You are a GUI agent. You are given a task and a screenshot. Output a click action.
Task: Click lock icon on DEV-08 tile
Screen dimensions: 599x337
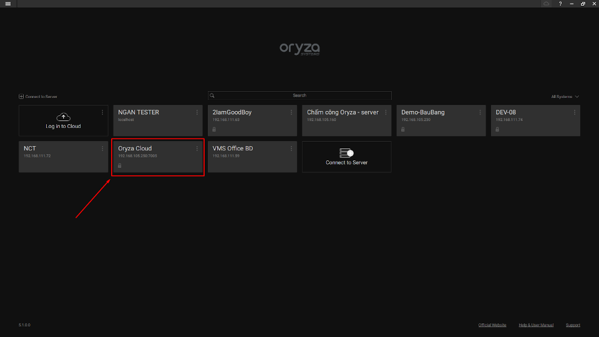(x=497, y=130)
